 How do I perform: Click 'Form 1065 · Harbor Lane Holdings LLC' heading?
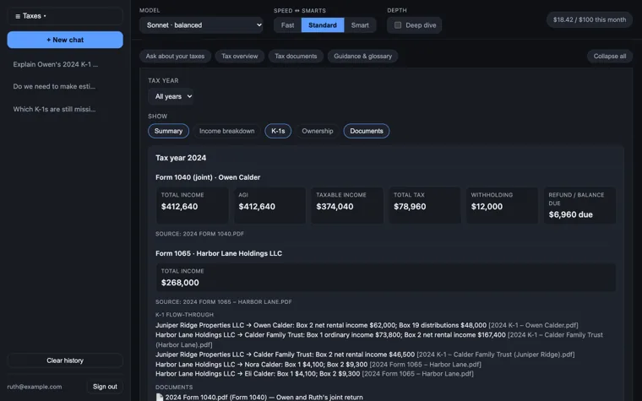click(x=219, y=254)
